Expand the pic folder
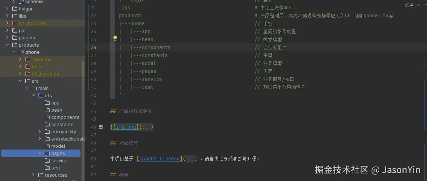This screenshot has height=181, width=427. 7,30
